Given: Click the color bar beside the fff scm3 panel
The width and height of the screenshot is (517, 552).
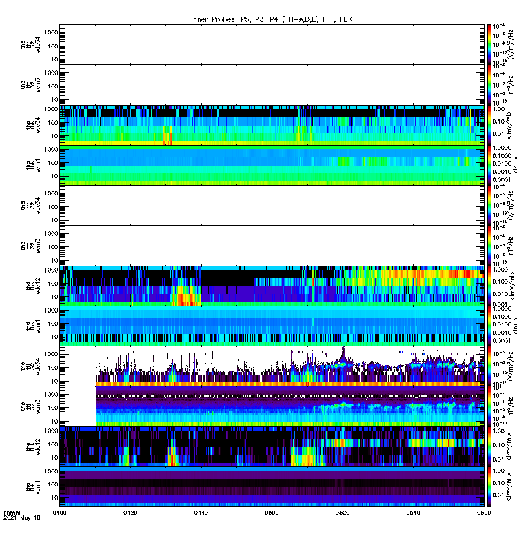Looking at the screenshot, I should [489, 406].
